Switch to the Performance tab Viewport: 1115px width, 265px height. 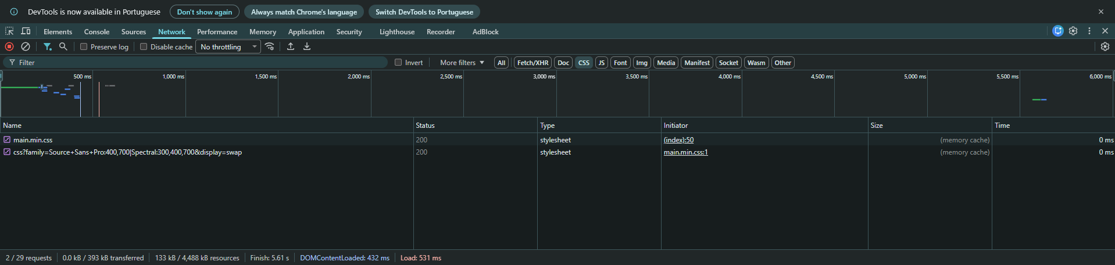tap(217, 31)
